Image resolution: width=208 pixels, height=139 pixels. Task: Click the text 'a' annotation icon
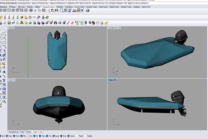85,23
